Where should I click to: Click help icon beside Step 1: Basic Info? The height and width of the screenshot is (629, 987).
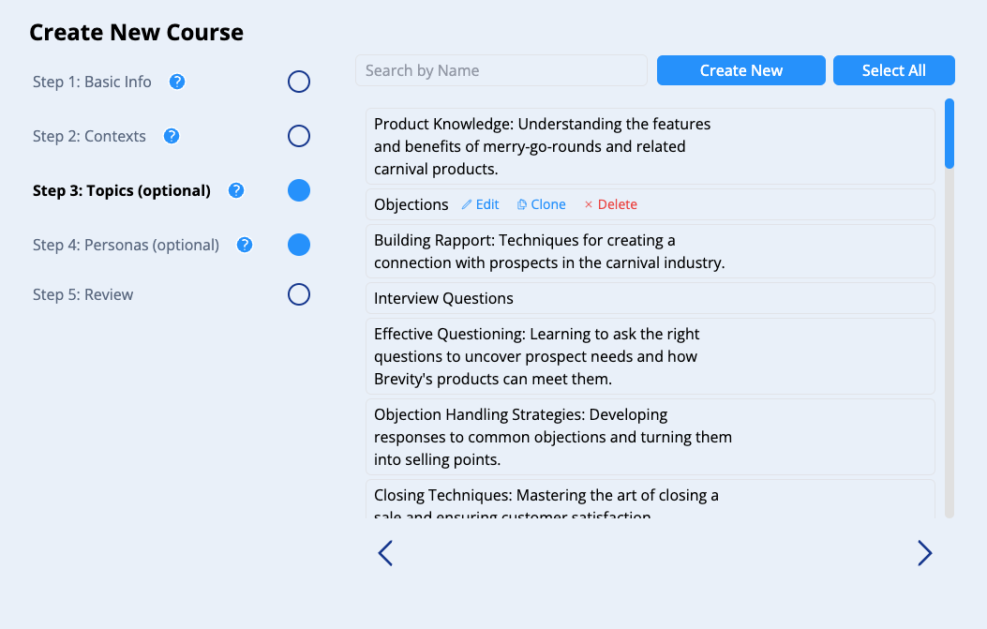click(x=177, y=82)
